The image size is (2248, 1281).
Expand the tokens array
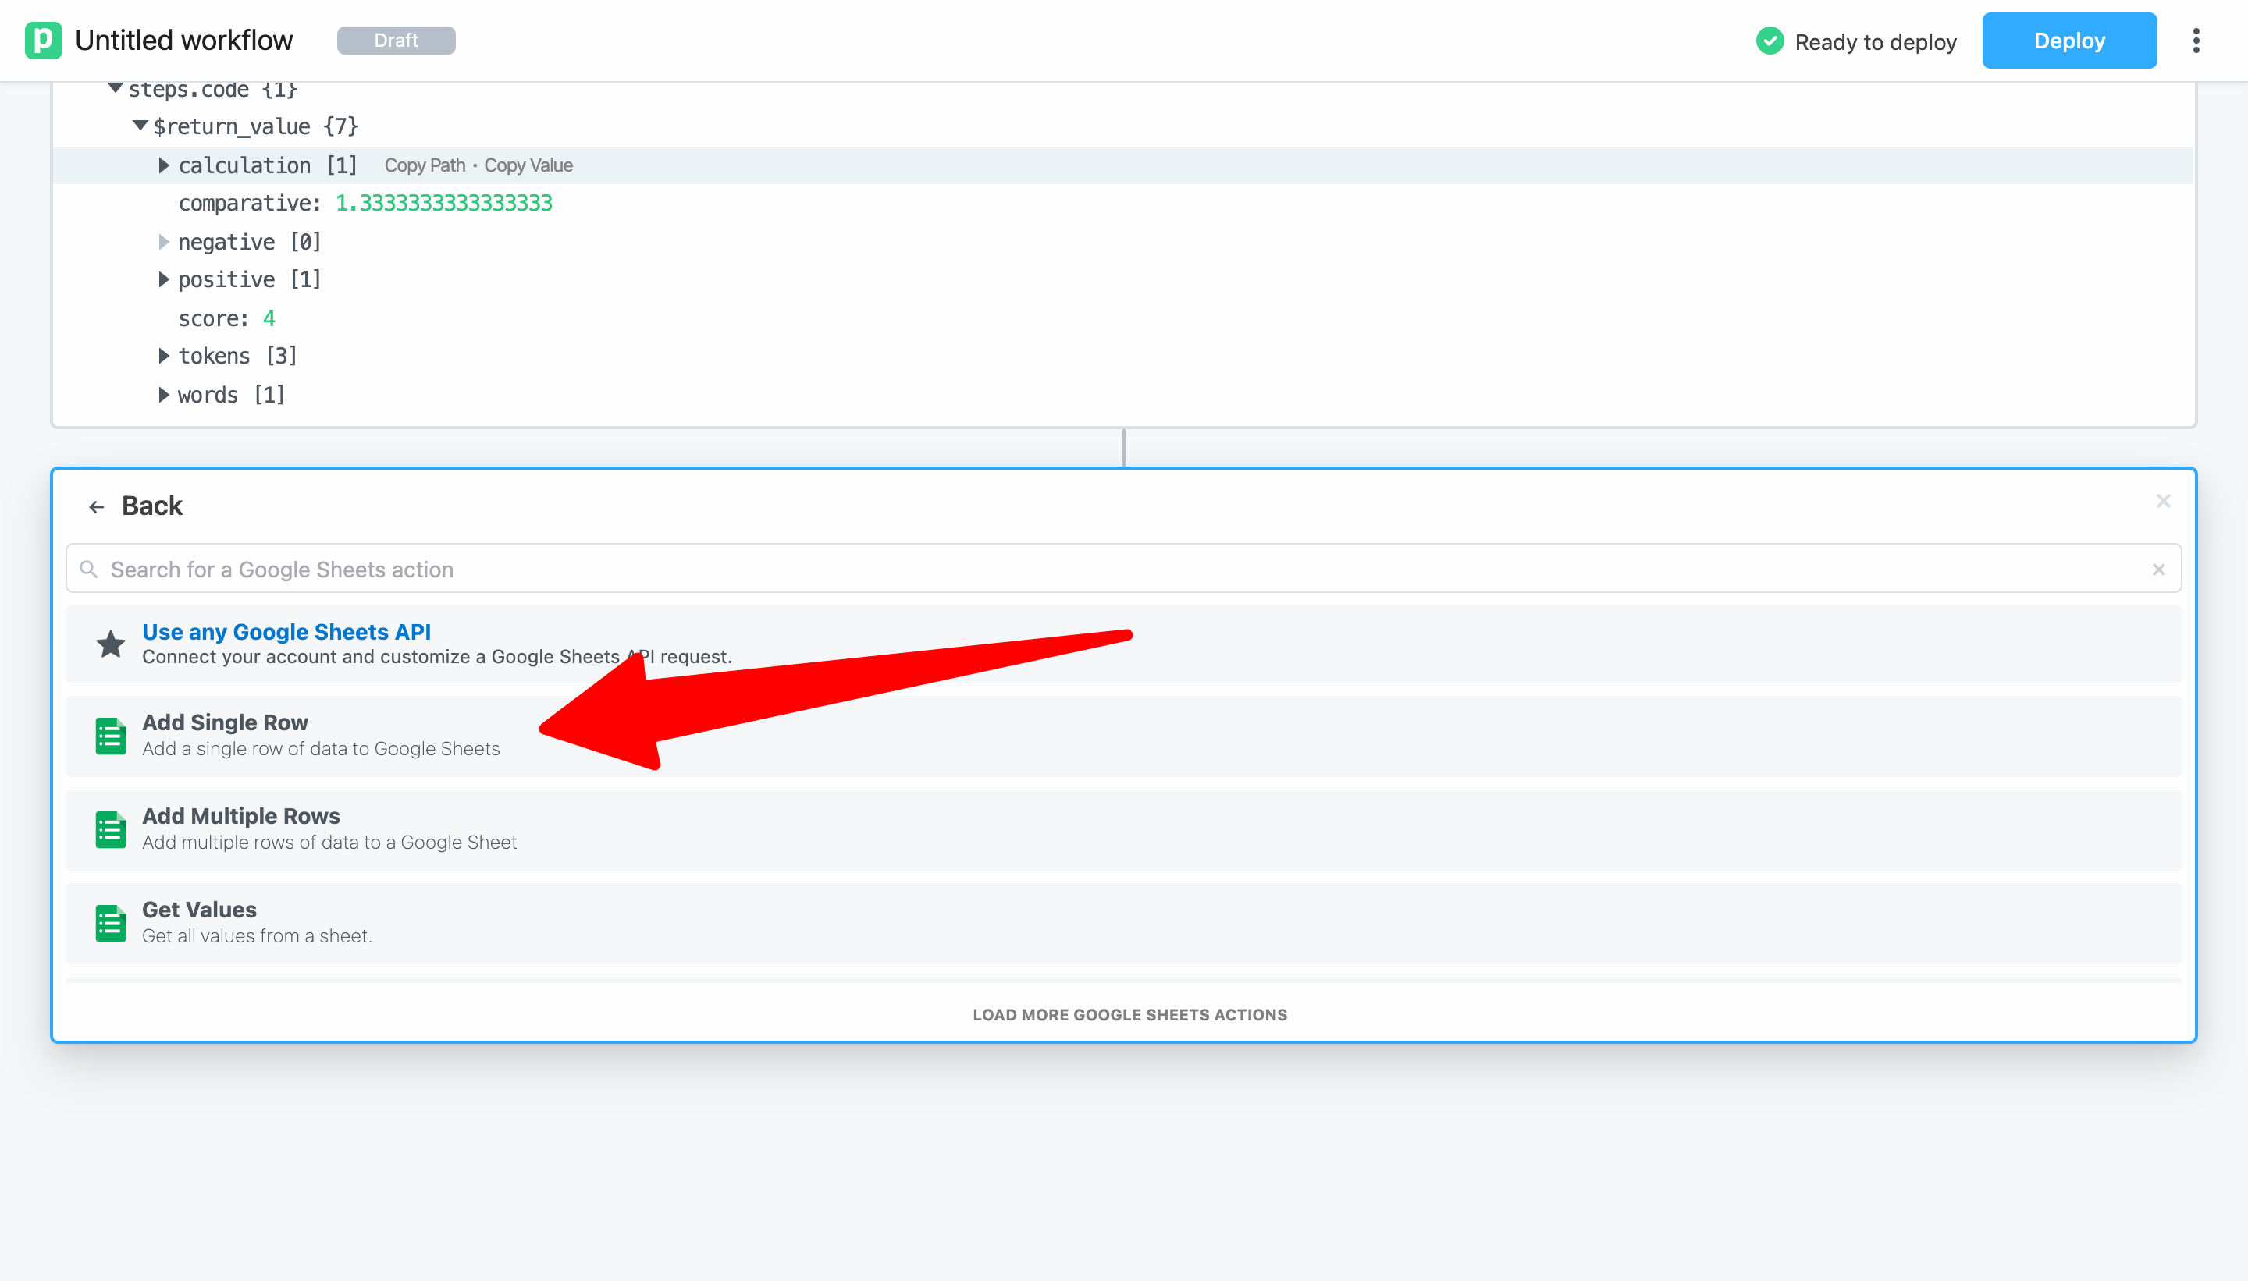tap(164, 356)
